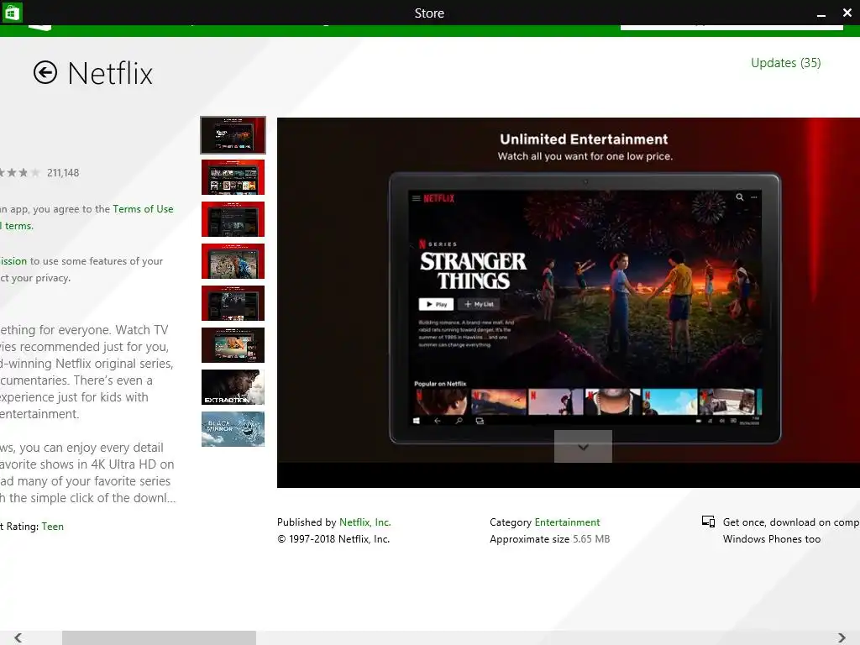
Task: Click the © 1997-2018 Netflix, Inc. text
Action: (x=333, y=539)
